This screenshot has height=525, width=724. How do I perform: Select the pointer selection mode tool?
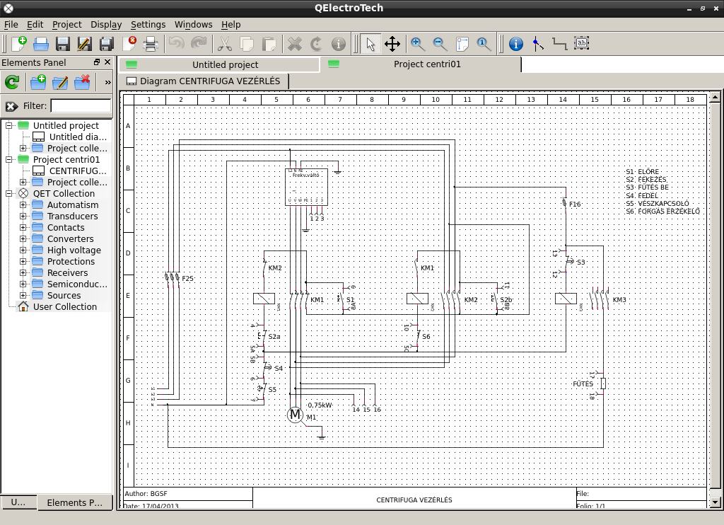click(370, 44)
